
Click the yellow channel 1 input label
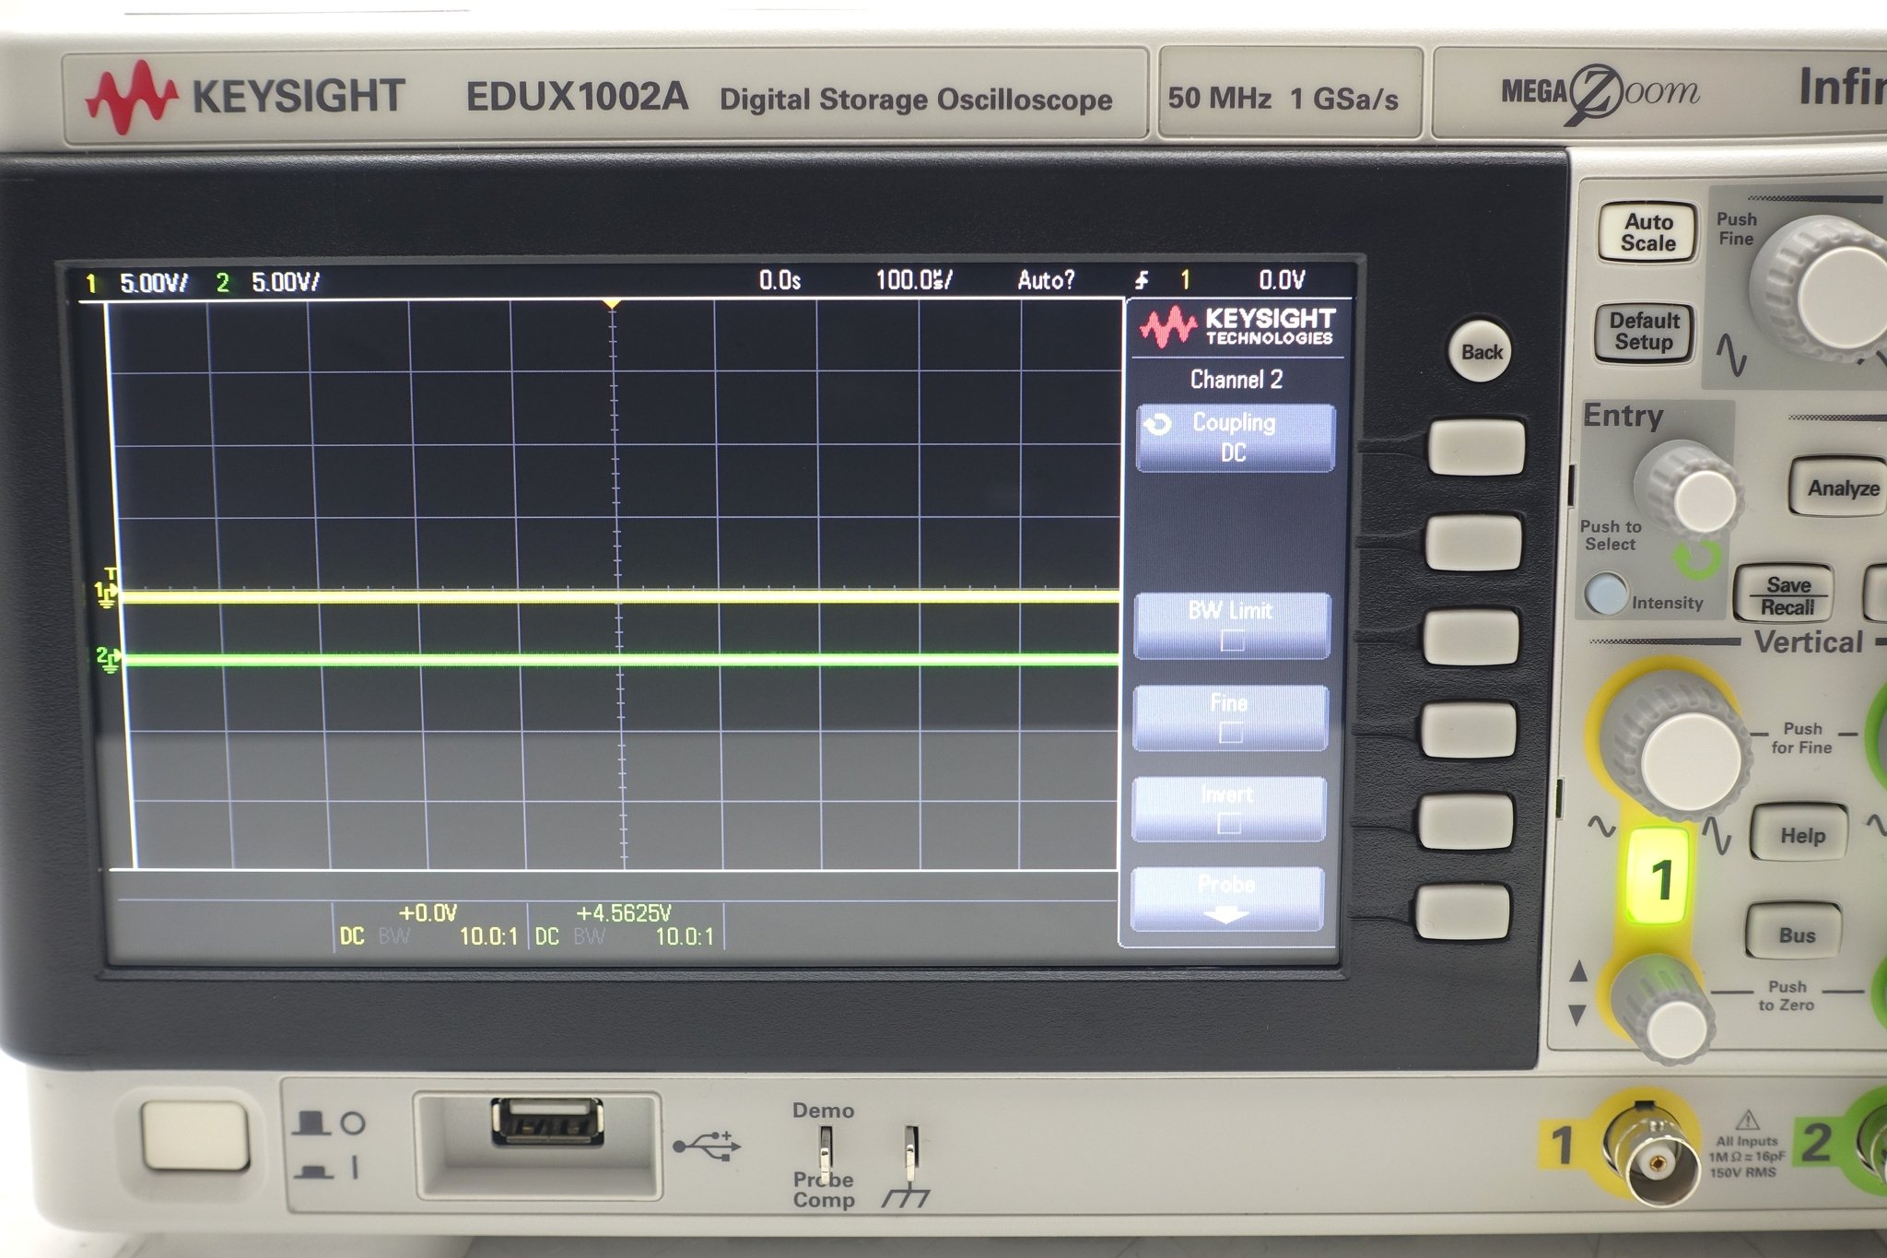click(1563, 1146)
